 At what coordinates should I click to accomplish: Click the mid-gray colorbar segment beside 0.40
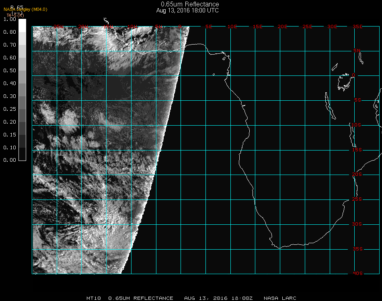click(x=22, y=90)
